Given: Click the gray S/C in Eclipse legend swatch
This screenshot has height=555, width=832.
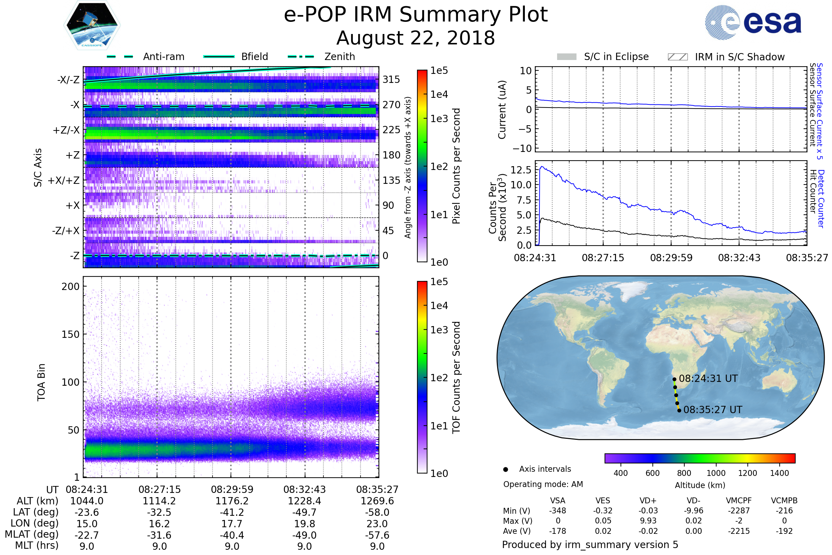Looking at the screenshot, I should (x=567, y=57).
